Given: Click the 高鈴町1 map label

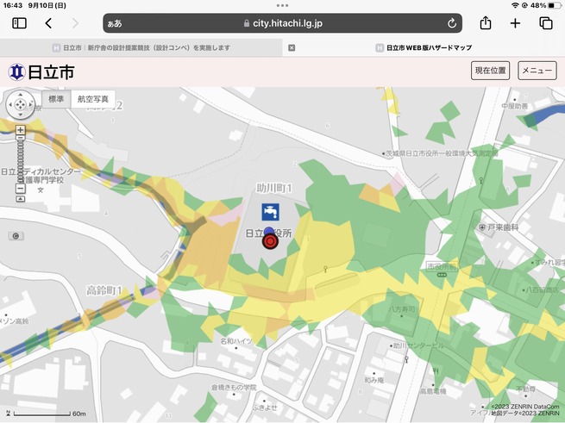Looking at the screenshot, I should 104,290.
